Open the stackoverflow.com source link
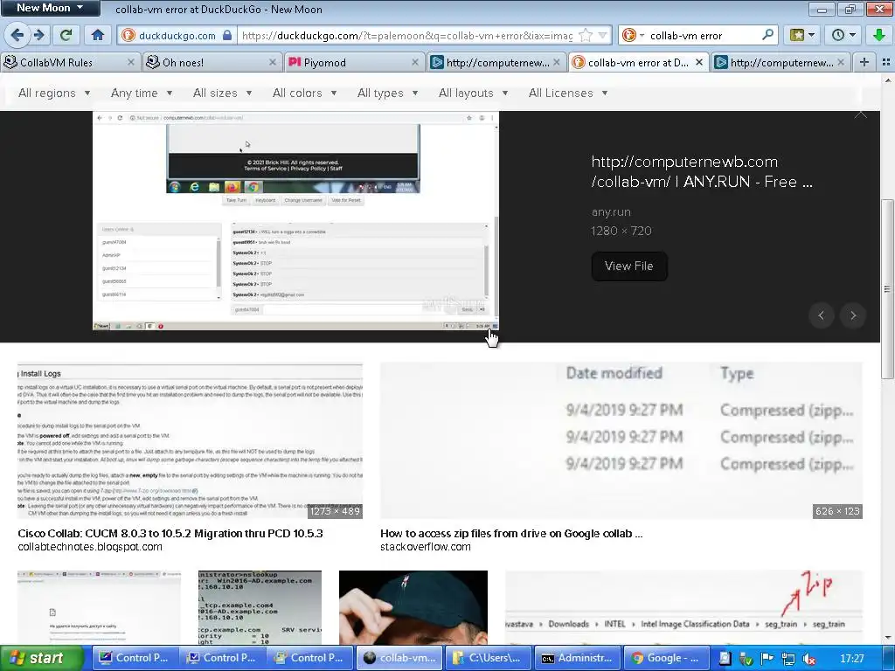 pyautogui.click(x=426, y=547)
